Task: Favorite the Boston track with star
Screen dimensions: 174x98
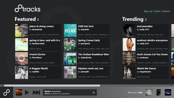Action: pos(94,92)
